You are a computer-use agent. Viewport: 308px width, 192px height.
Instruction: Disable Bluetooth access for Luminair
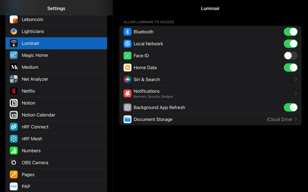tap(290, 32)
